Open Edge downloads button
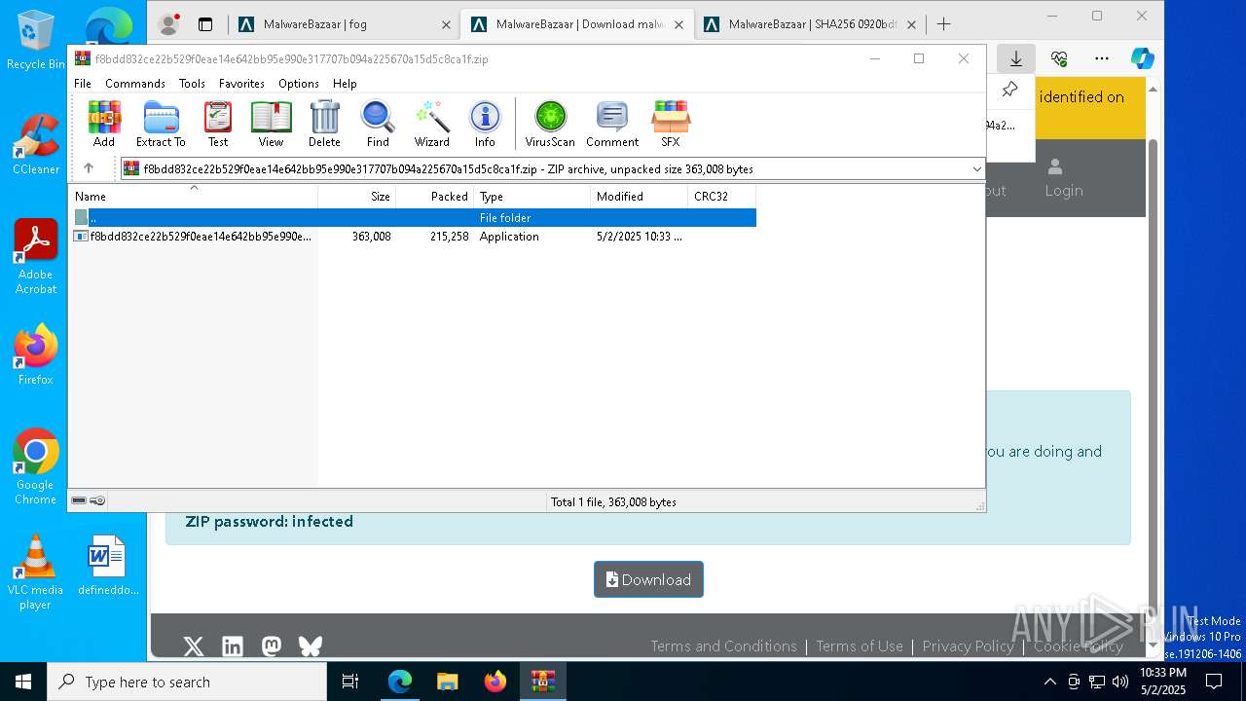1246x701 pixels. [x=1015, y=58]
